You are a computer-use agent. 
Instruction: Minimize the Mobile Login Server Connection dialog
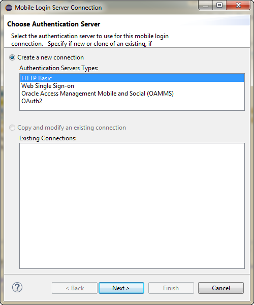click(205, 6)
